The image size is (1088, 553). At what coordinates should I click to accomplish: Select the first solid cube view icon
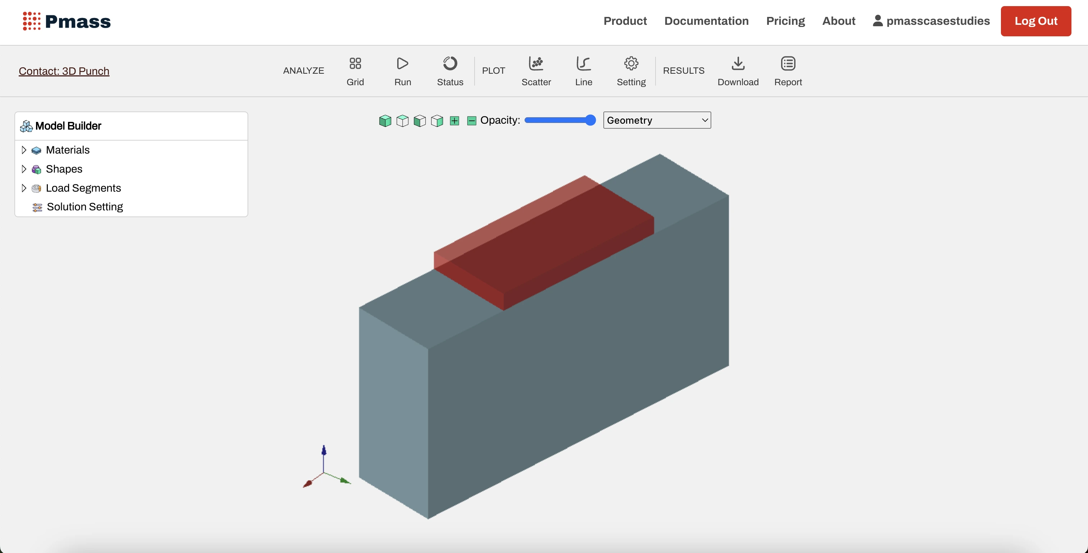click(385, 121)
